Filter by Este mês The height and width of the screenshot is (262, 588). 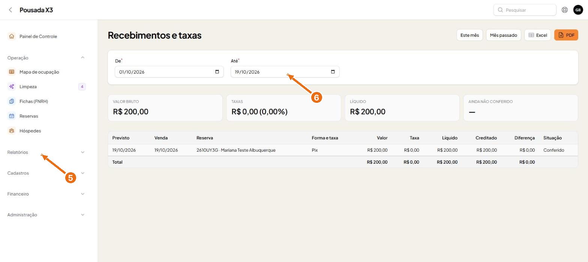pyautogui.click(x=469, y=35)
